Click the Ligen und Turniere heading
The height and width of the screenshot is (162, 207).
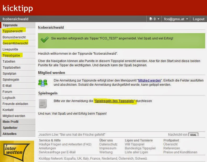(139, 140)
